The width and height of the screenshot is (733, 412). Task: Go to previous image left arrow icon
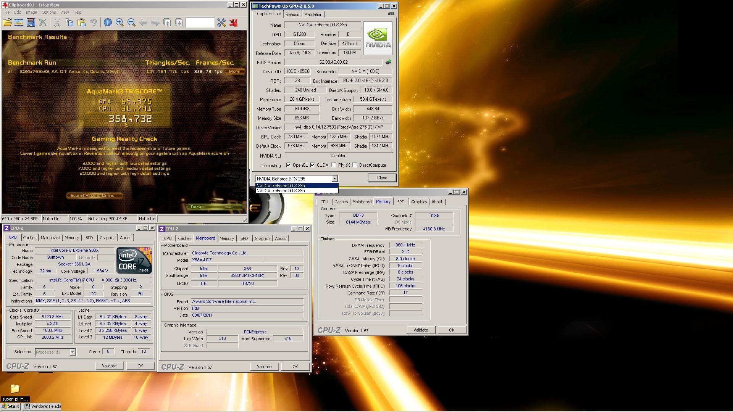click(x=144, y=23)
